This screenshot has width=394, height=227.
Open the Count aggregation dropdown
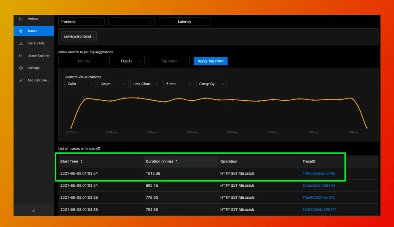112,84
